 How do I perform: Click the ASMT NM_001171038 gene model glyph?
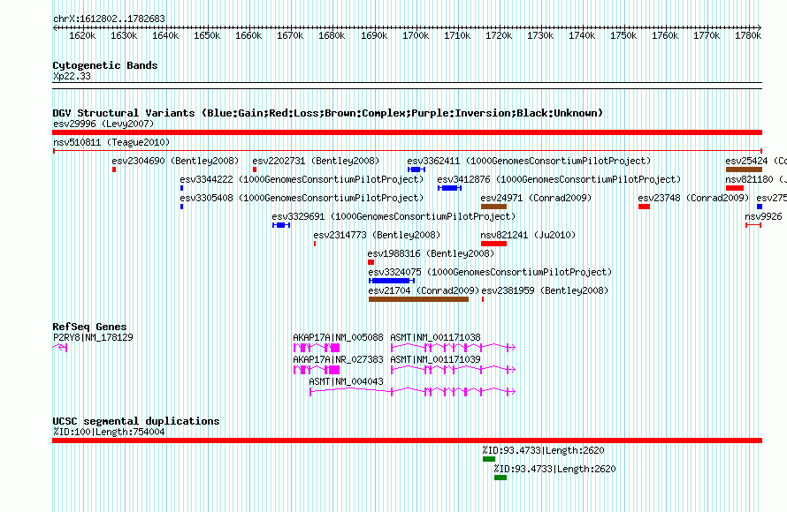click(454, 348)
